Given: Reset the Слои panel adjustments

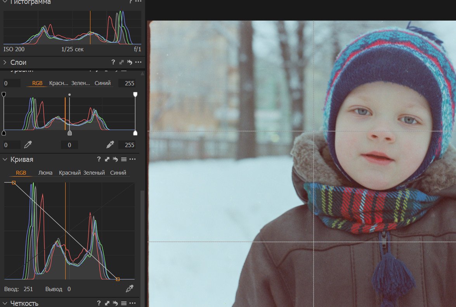Looking at the screenshot, I should click(x=130, y=62).
